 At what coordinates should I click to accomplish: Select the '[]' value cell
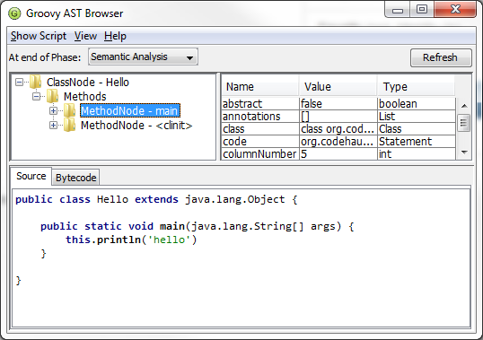coord(338,117)
